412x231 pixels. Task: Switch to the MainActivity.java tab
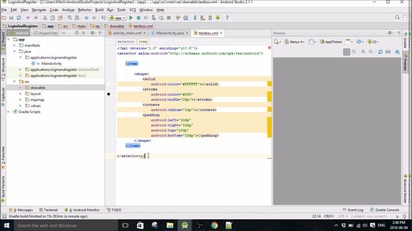170,33
